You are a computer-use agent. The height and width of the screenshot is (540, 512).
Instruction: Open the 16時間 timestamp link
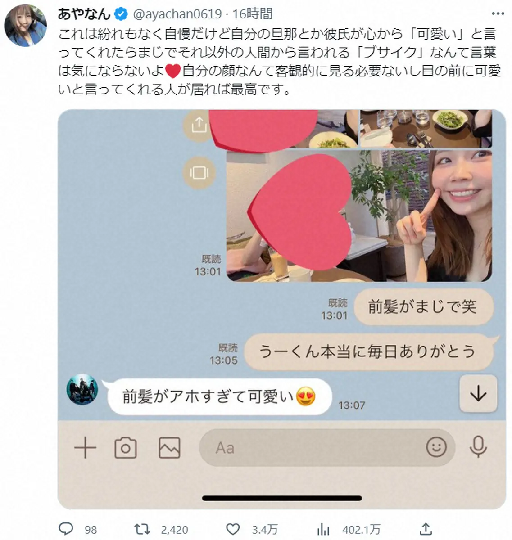pyautogui.click(x=253, y=14)
